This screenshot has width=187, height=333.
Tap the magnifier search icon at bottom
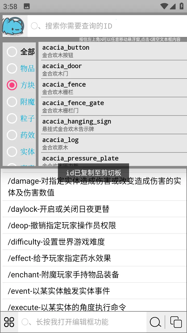[155, 322]
